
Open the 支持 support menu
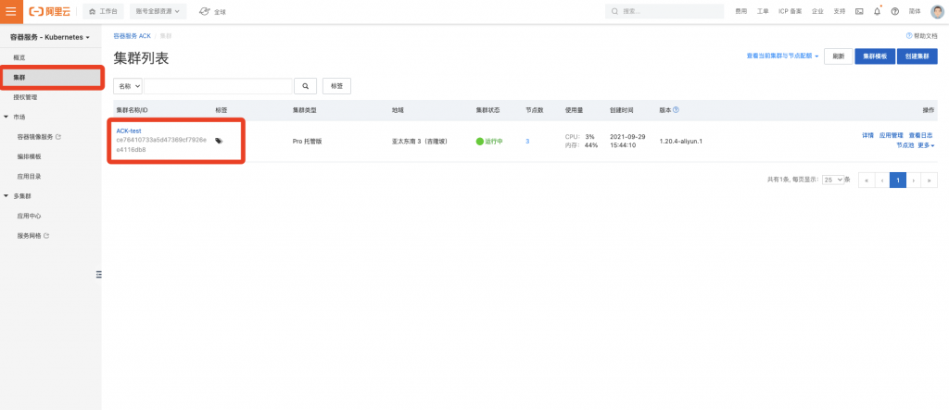840,11
